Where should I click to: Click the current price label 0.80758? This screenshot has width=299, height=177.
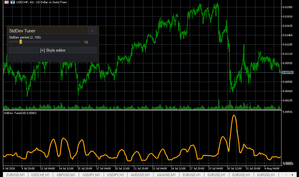coord(288,72)
